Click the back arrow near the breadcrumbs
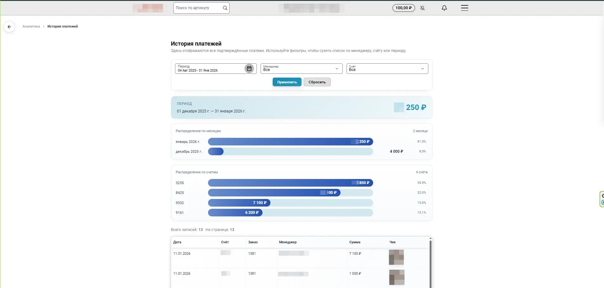 [9, 27]
